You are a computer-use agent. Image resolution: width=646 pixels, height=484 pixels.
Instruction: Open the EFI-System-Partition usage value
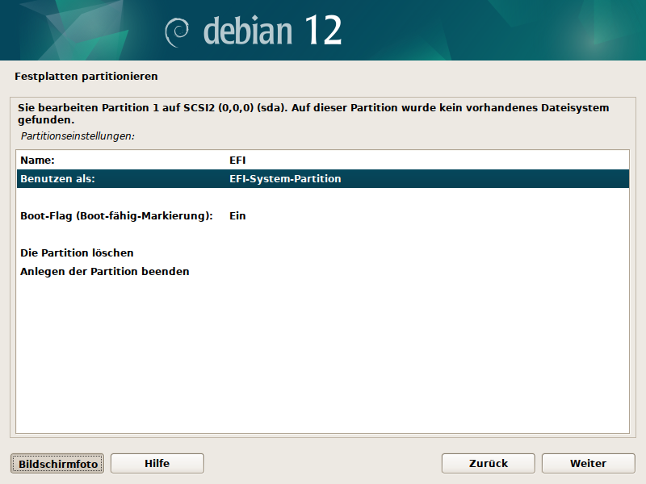click(x=285, y=179)
